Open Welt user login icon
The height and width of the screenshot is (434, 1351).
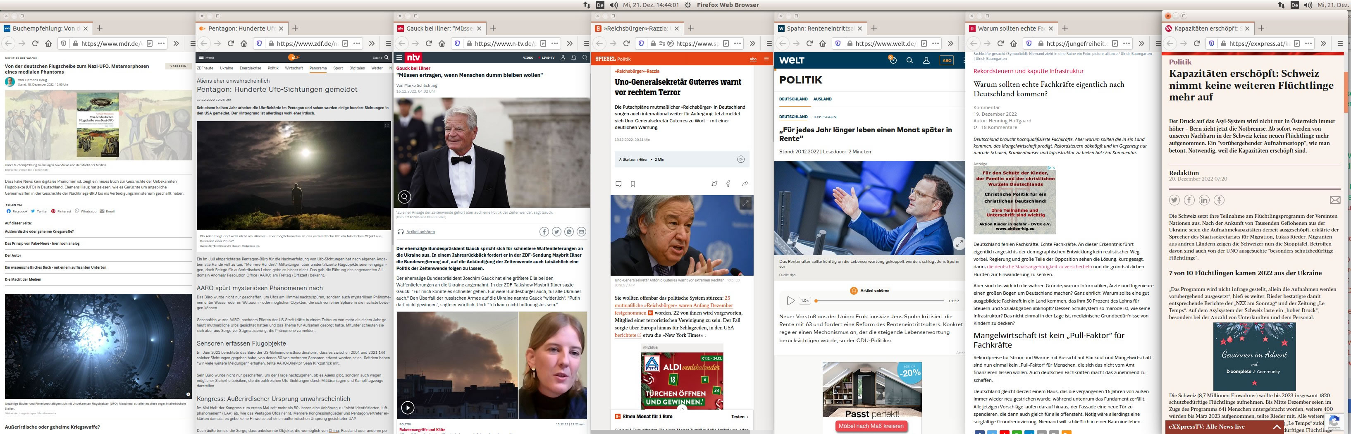coord(926,60)
